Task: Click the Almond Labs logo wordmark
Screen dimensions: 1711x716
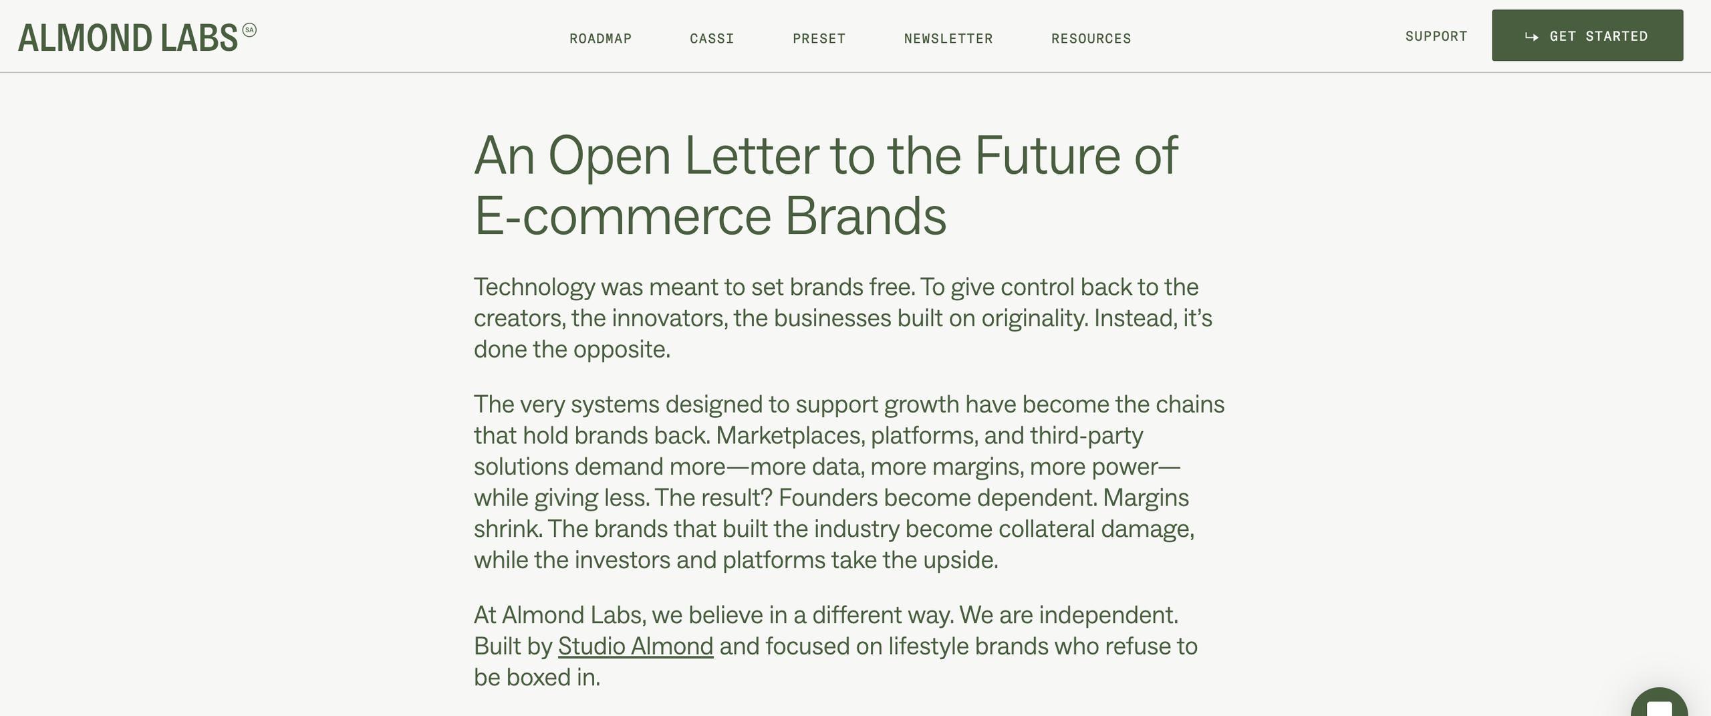Action: point(128,38)
